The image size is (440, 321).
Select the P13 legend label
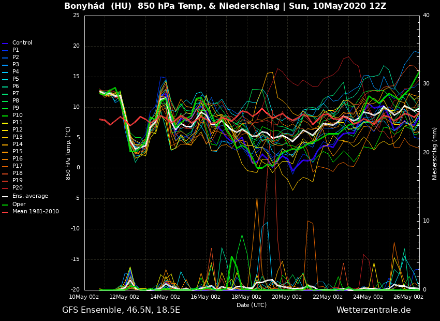pos(17,137)
